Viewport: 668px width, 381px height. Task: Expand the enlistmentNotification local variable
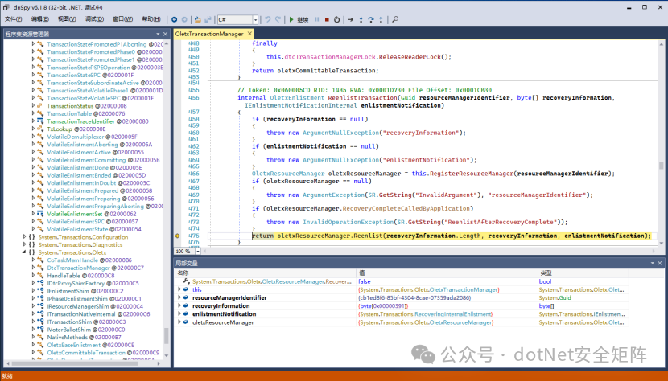tap(179, 314)
